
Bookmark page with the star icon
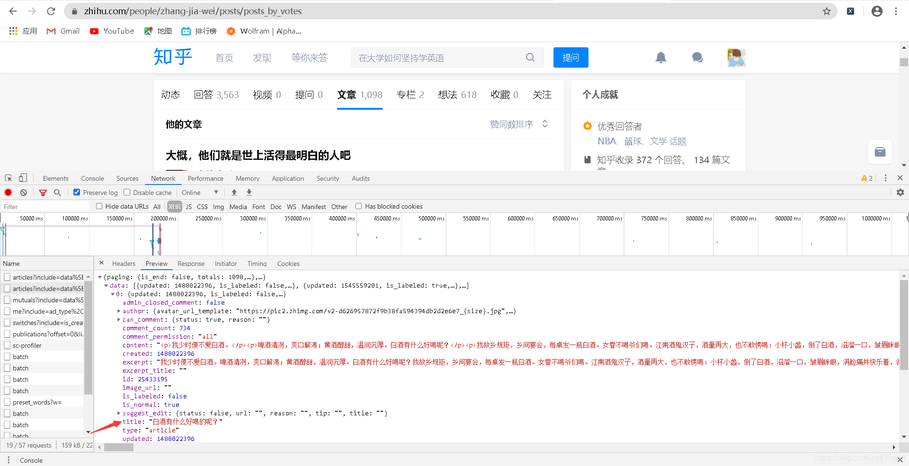click(827, 11)
